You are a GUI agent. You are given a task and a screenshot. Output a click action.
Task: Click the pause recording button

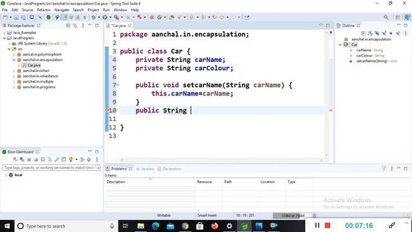[317, 226]
